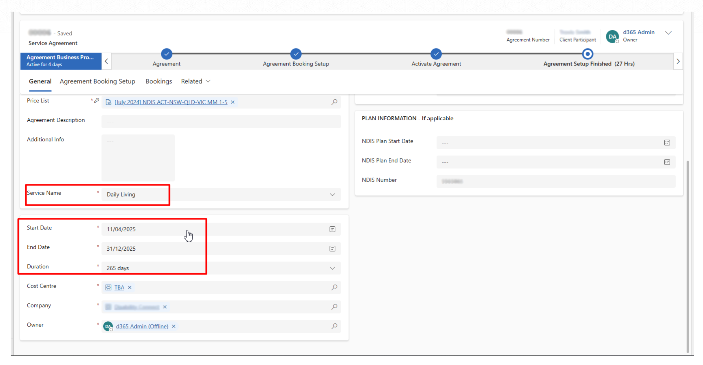Expand the header chevron beside Owner
Image resolution: width=703 pixels, height=365 pixels.
668,33
